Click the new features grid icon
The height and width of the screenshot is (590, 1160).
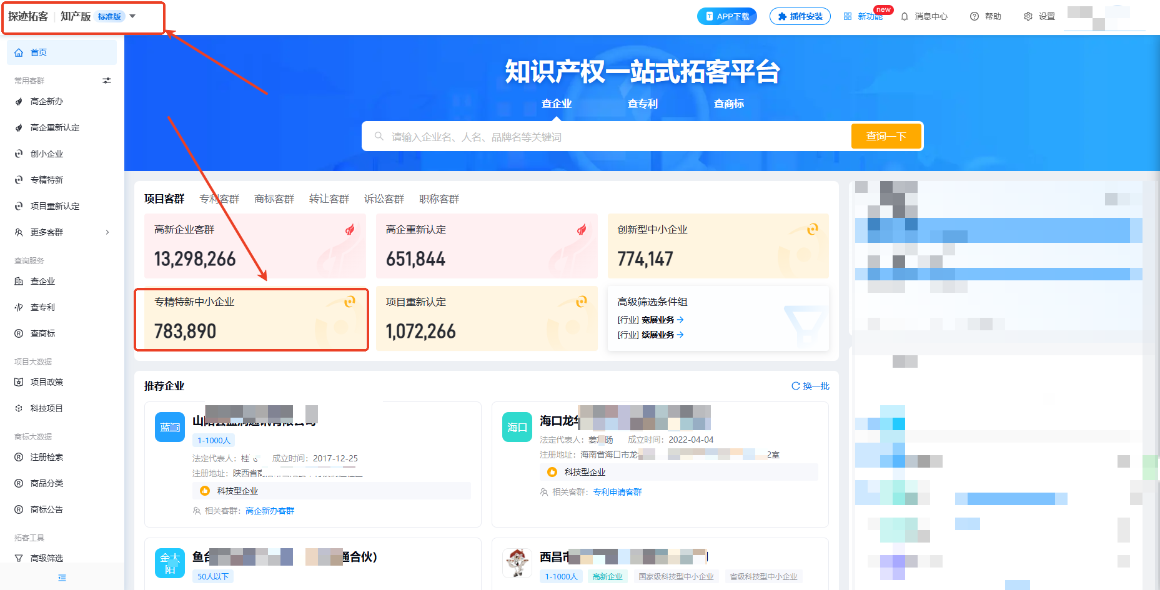pos(848,17)
